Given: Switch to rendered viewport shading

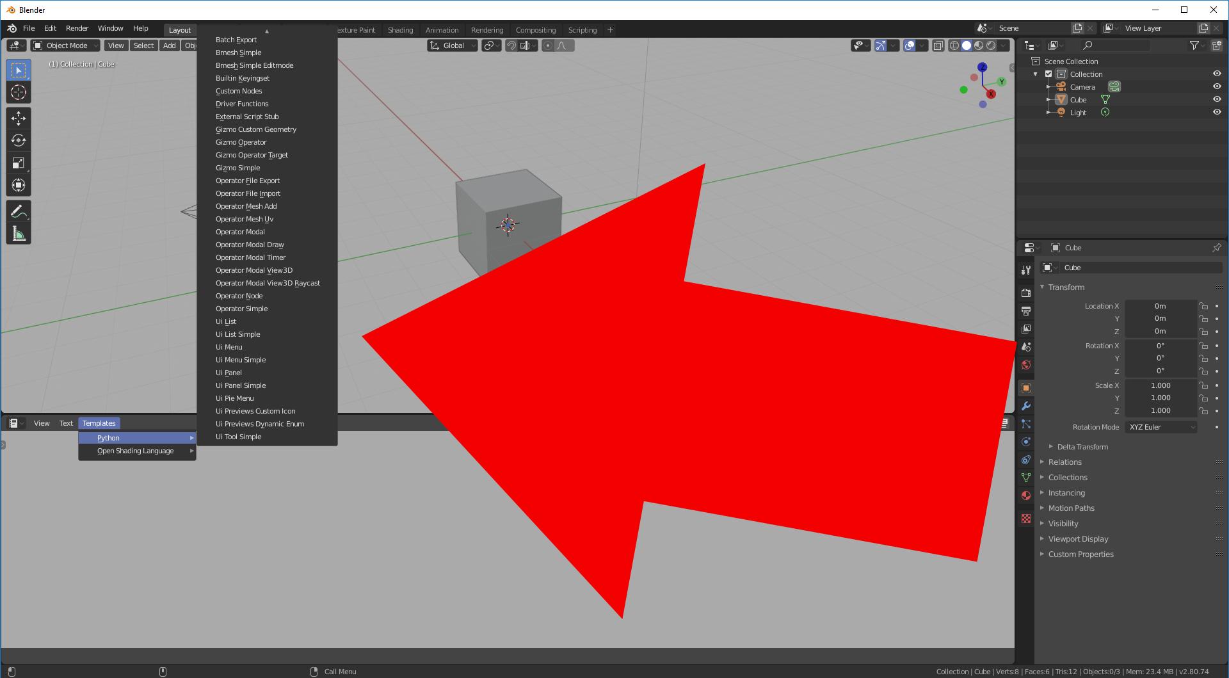Looking at the screenshot, I should 991,45.
